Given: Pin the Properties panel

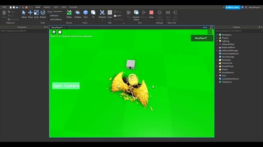Looking at the screenshot, I should pyautogui.click(x=45, y=27).
